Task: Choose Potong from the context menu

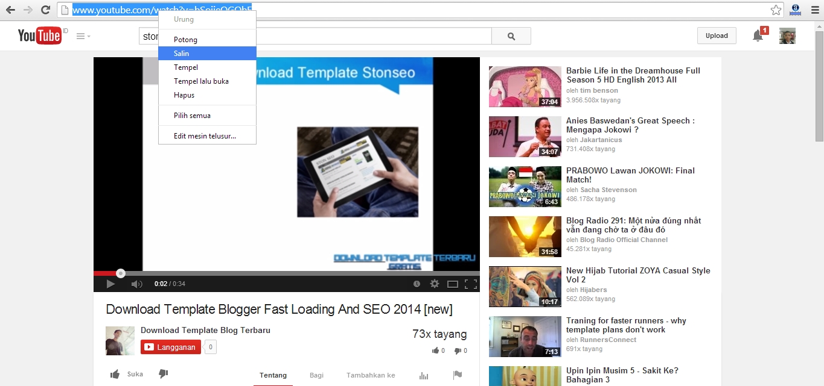Action: (207, 40)
